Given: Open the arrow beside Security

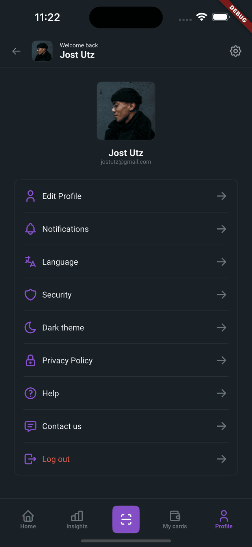Looking at the screenshot, I should [222, 295].
